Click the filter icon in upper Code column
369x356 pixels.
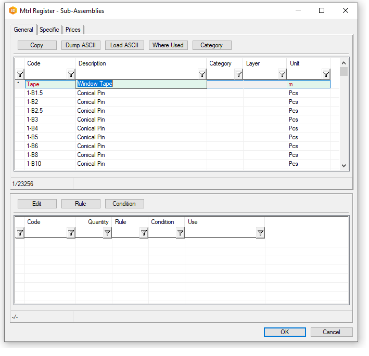click(x=71, y=74)
